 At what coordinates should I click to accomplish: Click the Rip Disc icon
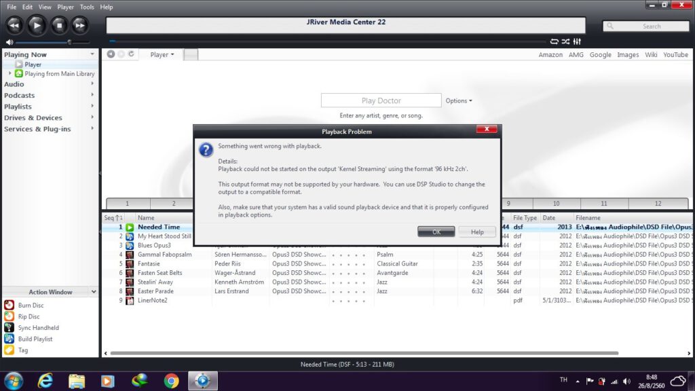(9, 316)
